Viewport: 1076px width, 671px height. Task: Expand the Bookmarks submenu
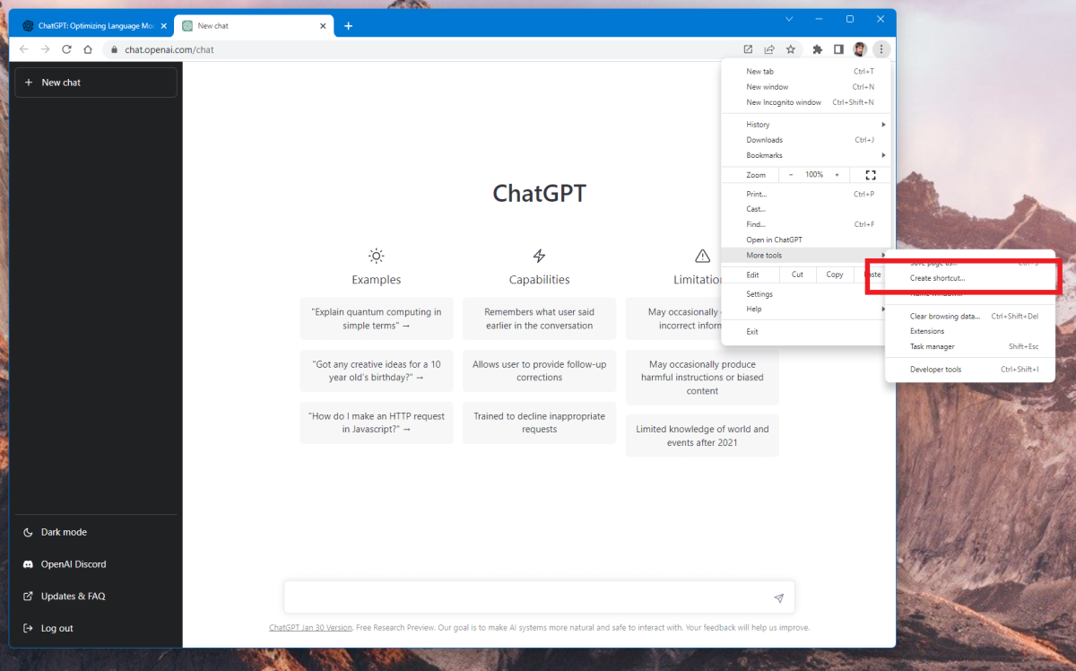click(x=806, y=155)
